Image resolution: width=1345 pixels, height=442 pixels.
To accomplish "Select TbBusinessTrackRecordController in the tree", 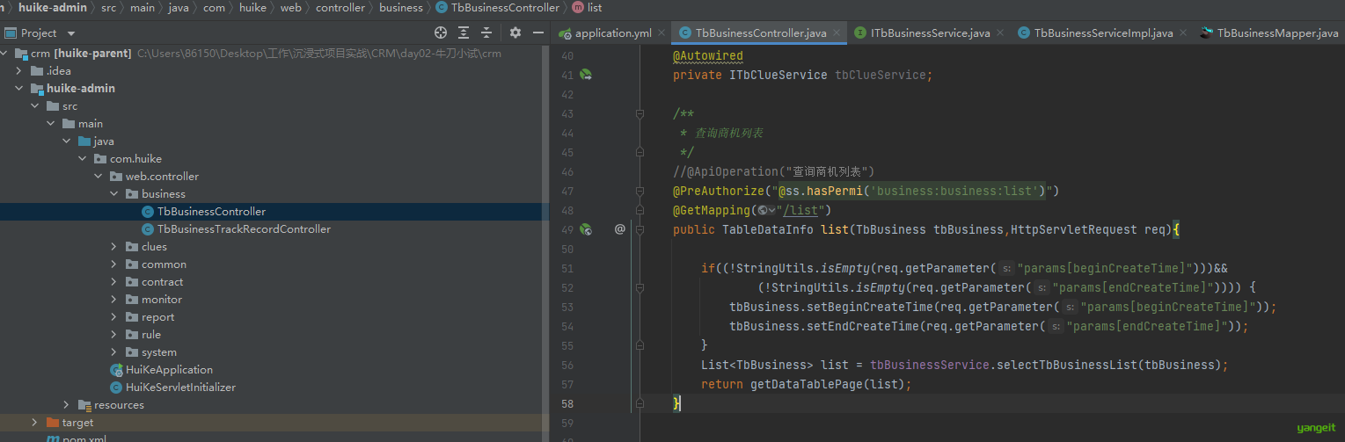I will pos(244,229).
